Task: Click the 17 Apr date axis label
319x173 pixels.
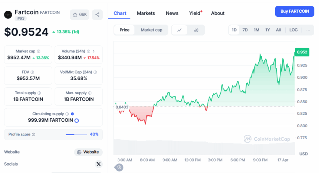Action: (283, 160)
